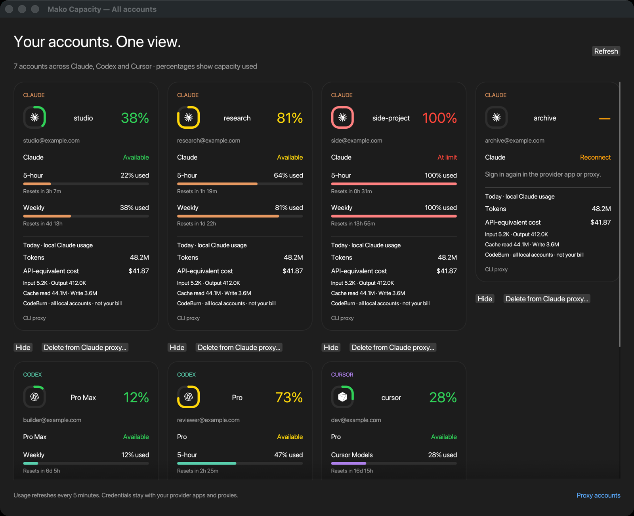The height and width of the screenshot is (516, 634).
Task: Click the Cursor Models usage bar
Action: 394,463
